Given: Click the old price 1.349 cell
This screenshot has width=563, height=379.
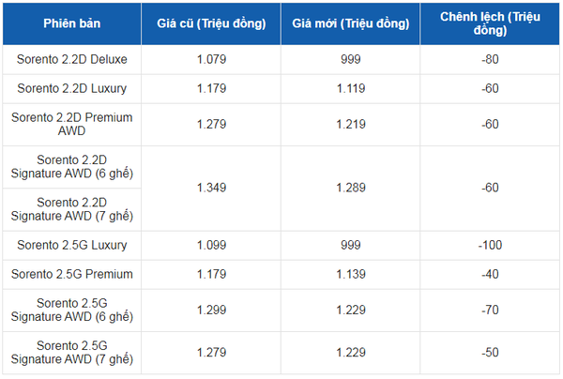Looking at the screenshot, I should pyautogui.click(x=210, y=188).
